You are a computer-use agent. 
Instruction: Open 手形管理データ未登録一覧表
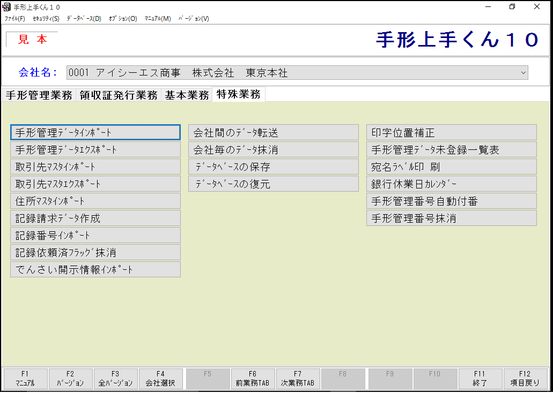click(x=452, y=150)
